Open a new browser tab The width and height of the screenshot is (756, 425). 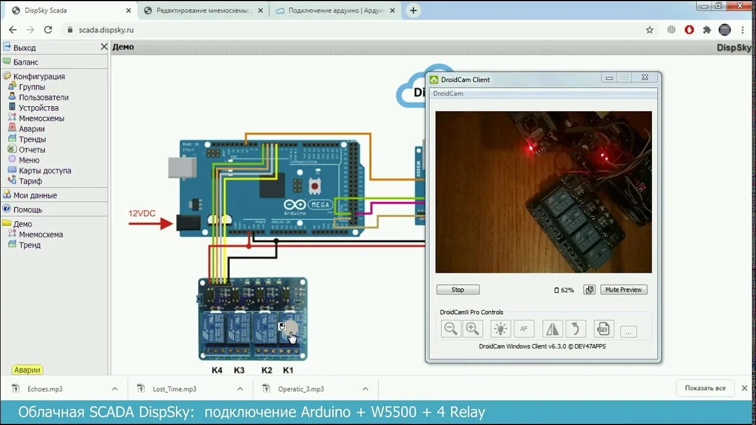coord(413,11)
